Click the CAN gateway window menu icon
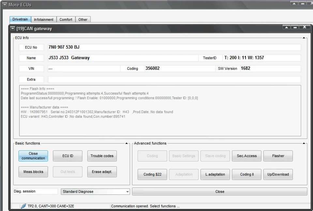Image resolution: width=313 pixels, height=211 pixels. click(x=13, y=29)
